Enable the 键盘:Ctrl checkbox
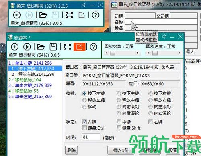 point(84,128)
